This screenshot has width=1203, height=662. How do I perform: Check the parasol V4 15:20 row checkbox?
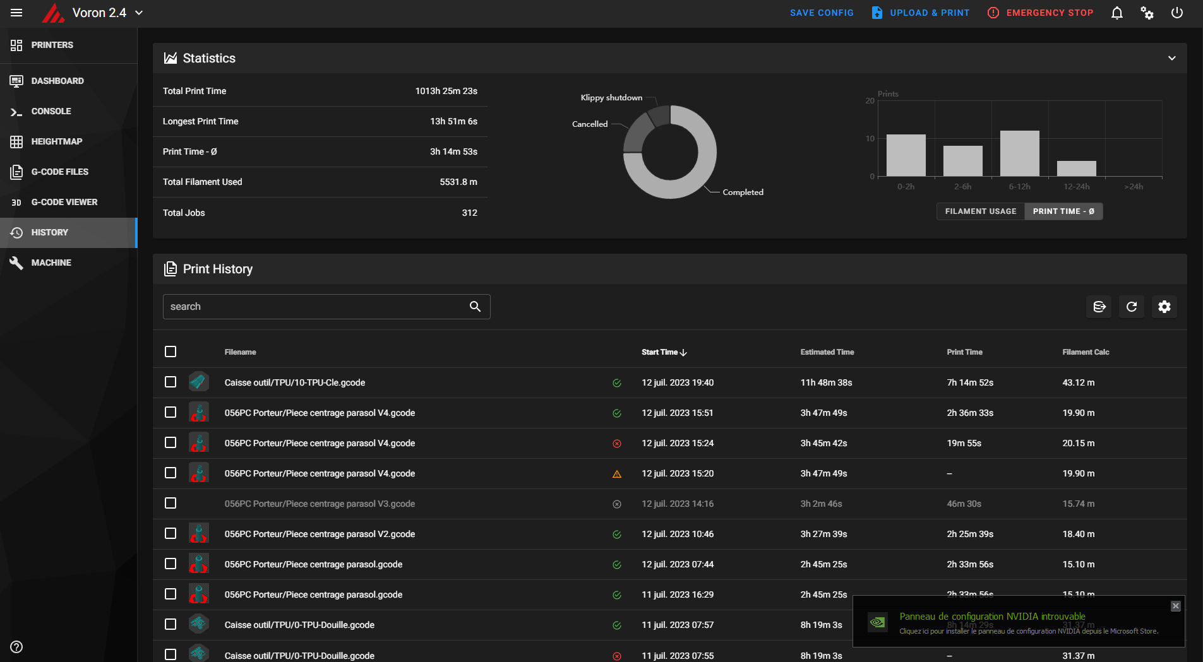pyautogui.click(x=171, y=473)
